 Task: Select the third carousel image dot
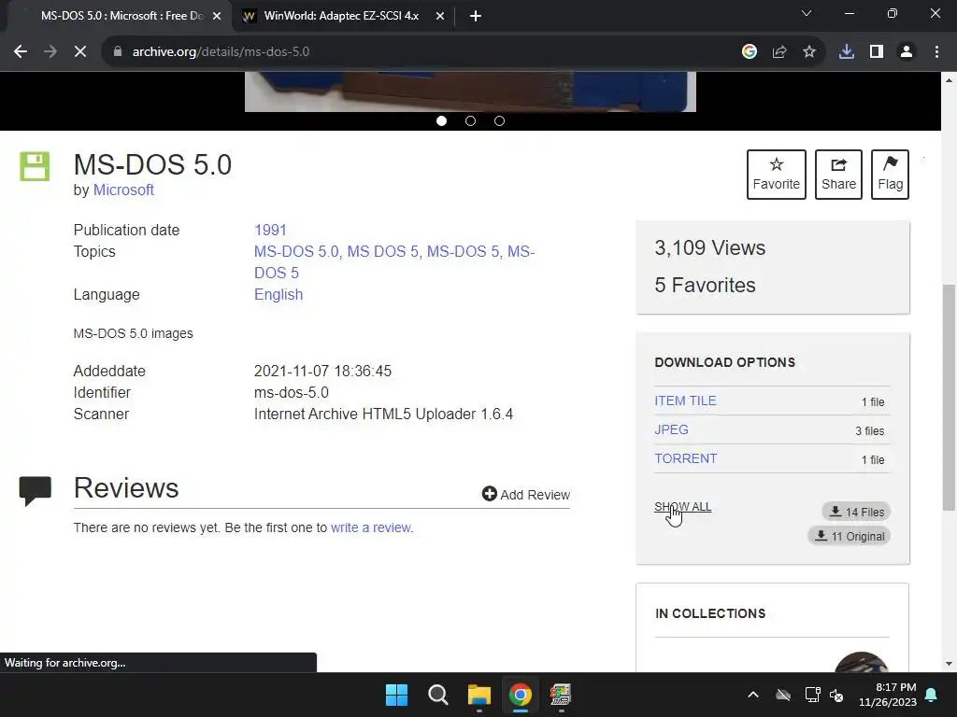tap(499, 120)
